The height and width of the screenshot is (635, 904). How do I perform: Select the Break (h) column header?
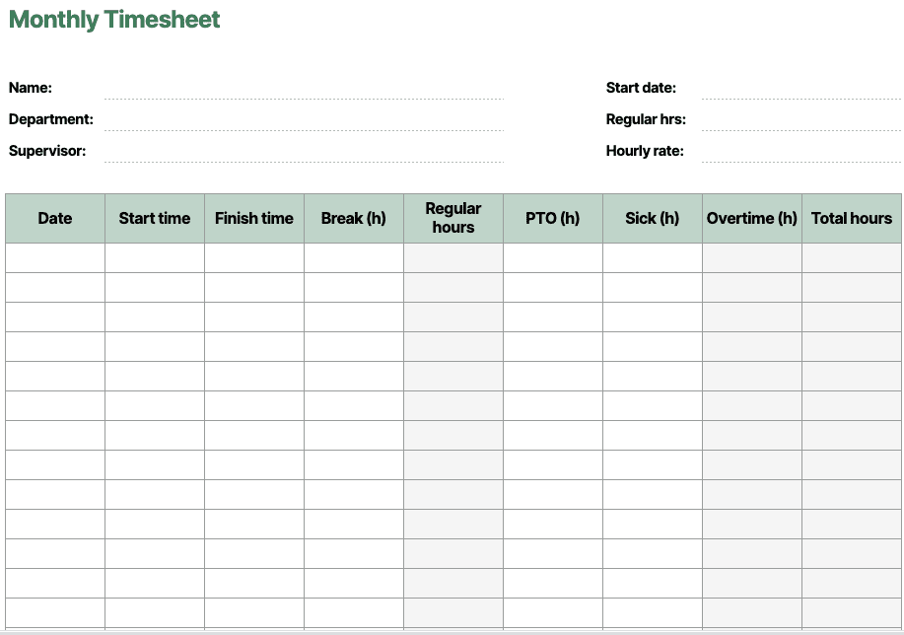354,218
